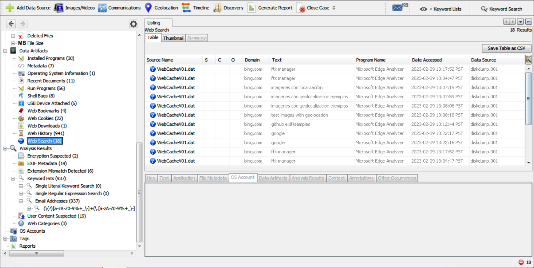Switch to the Table tab
The width and height of the screenshot is (534, 268).
153,38
